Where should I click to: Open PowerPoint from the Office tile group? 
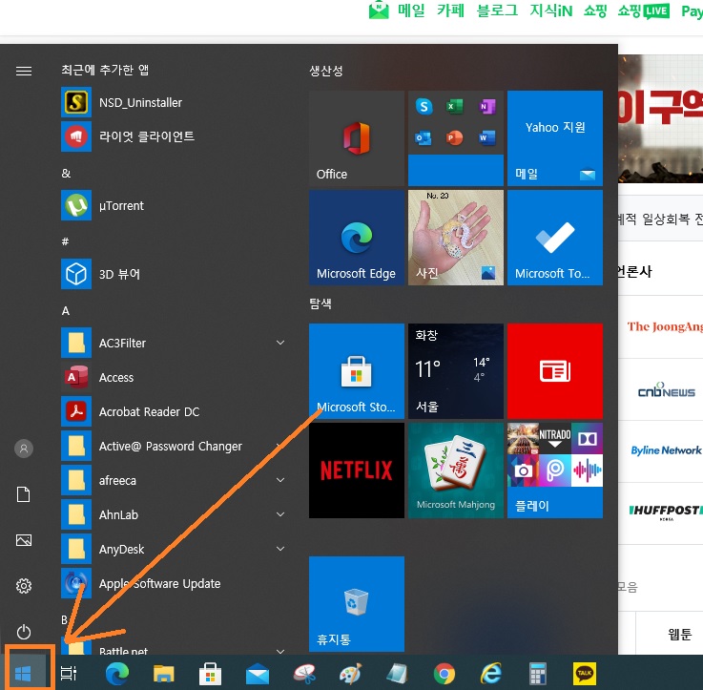[x=455, y=137]
